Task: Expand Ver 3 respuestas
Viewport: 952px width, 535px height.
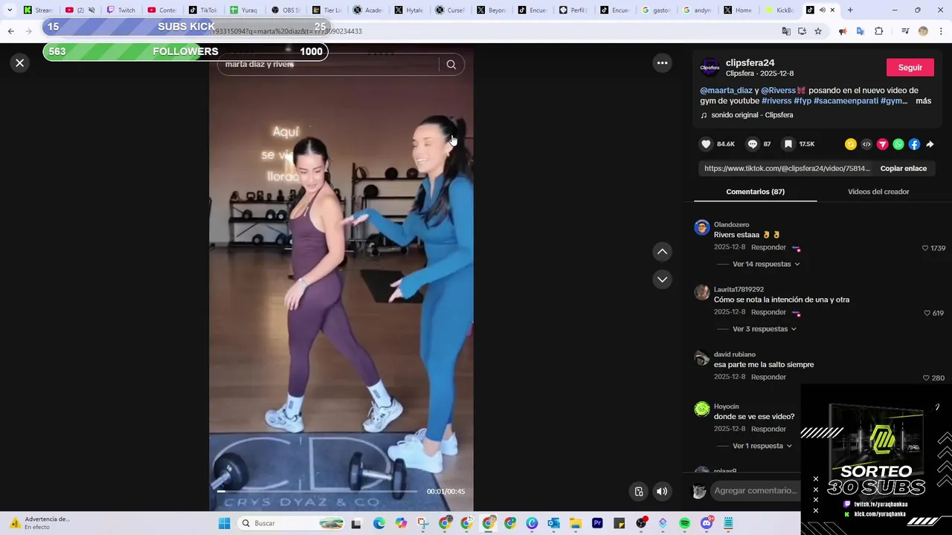Action: 764,329
